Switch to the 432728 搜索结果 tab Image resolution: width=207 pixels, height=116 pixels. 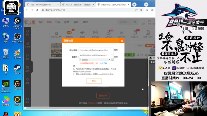78,5
